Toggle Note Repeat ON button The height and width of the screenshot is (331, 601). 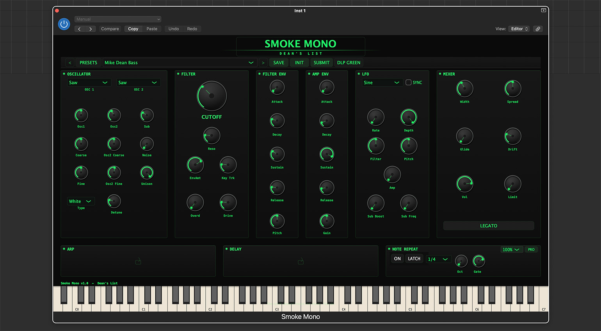click(397, 259)
